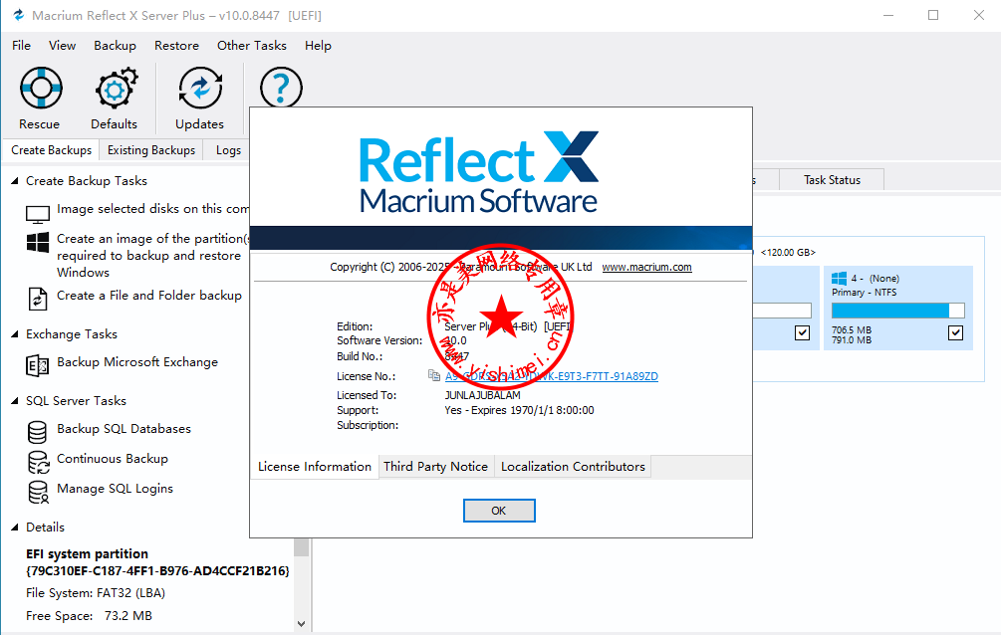Click the Windows icon on partition 4

pyautogui.click(x=839, y=279)
